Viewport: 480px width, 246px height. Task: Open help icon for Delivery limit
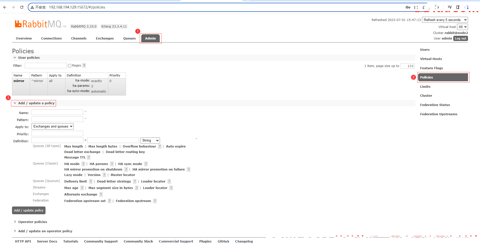point(91,181)
